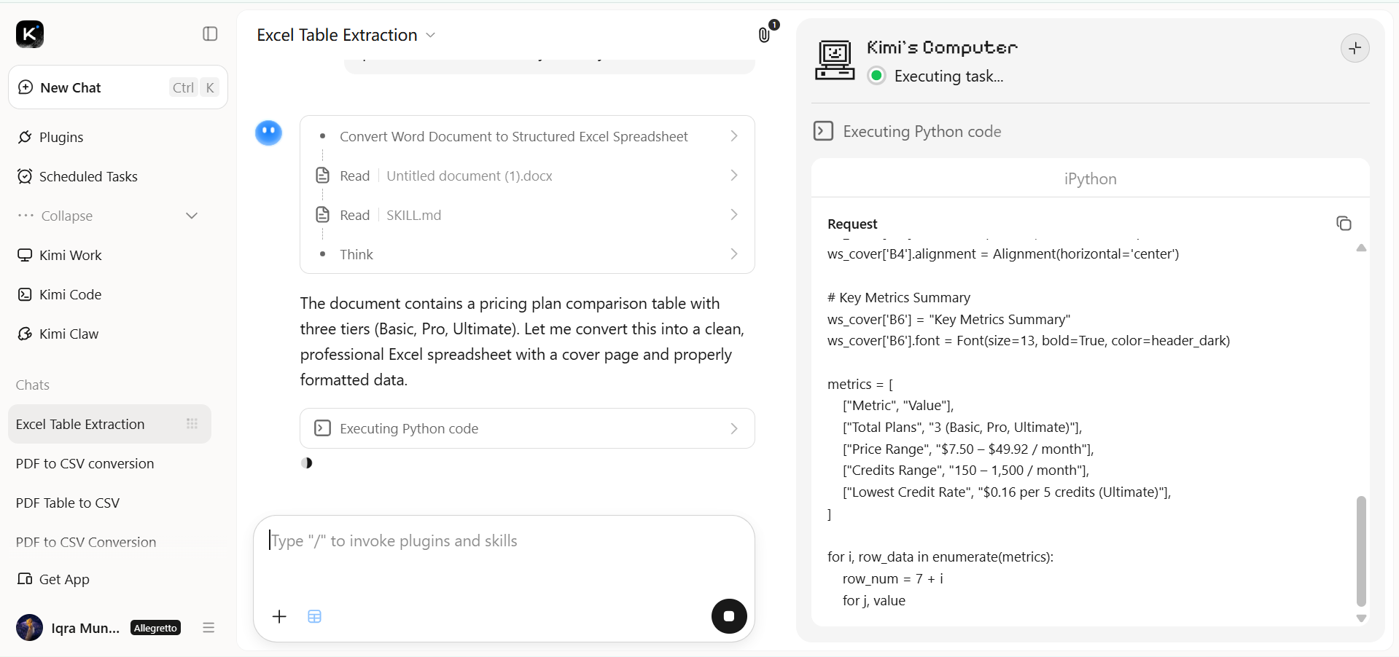This screenshot has height=657, width=1399.
Task: Expand the Read SKILL.md step
Action: (527, 215)
